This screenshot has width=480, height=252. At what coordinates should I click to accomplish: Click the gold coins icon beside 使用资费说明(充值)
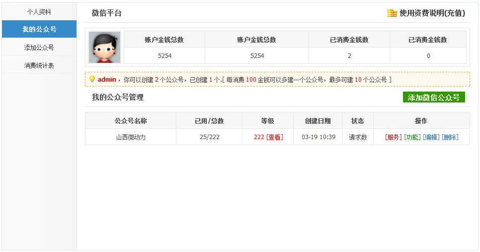[x=392, y=13]
